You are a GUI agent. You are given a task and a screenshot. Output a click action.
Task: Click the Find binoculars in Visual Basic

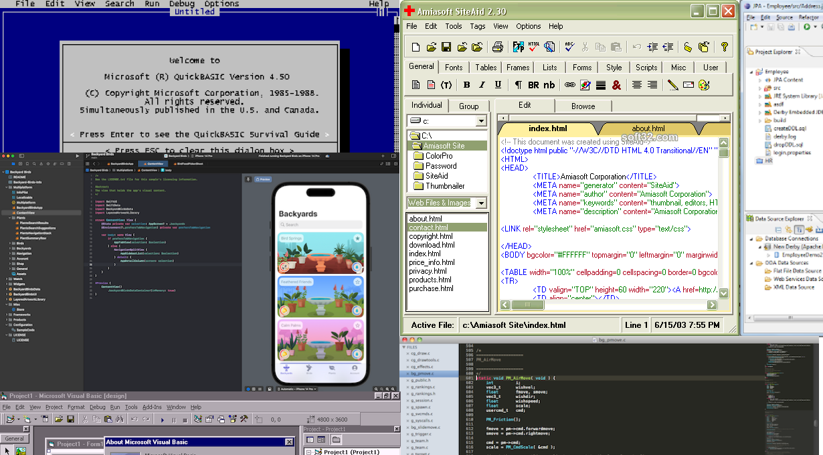click(x=119, y=419)
